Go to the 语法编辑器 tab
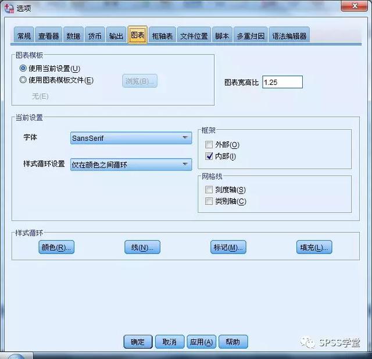372x359 pixels. click(289, 35)
